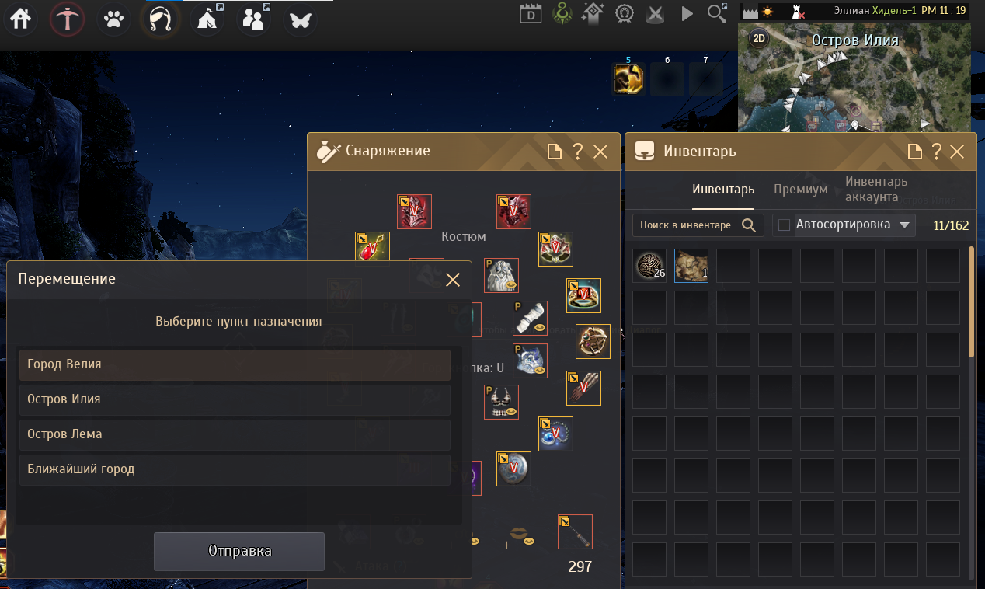Click the calendar D icon at top
Image resolution: width=985 pixels, height=589 pixels.
pos(531,14)
